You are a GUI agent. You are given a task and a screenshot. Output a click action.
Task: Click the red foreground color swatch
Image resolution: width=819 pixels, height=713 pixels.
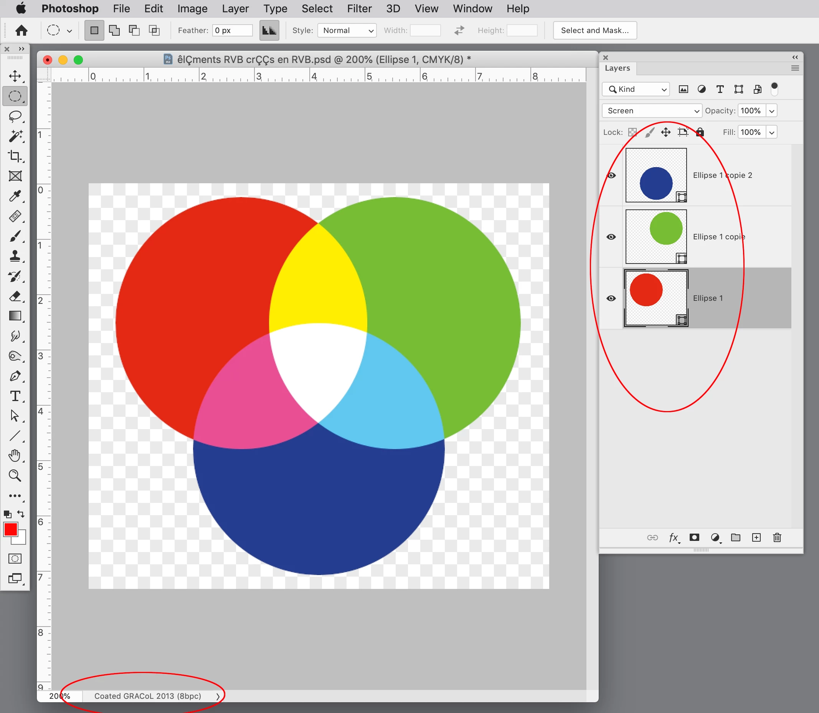coord(10,529)
